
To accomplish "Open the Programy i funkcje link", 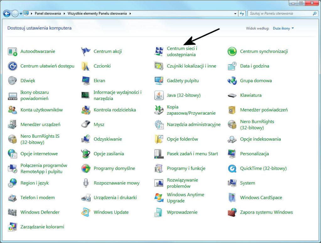I will point(186,168).
